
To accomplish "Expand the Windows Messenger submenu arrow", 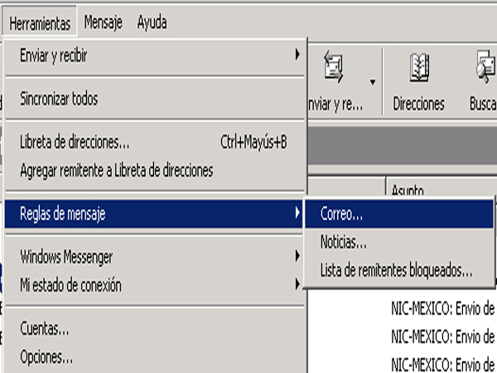I will click(x=297, y=256).
